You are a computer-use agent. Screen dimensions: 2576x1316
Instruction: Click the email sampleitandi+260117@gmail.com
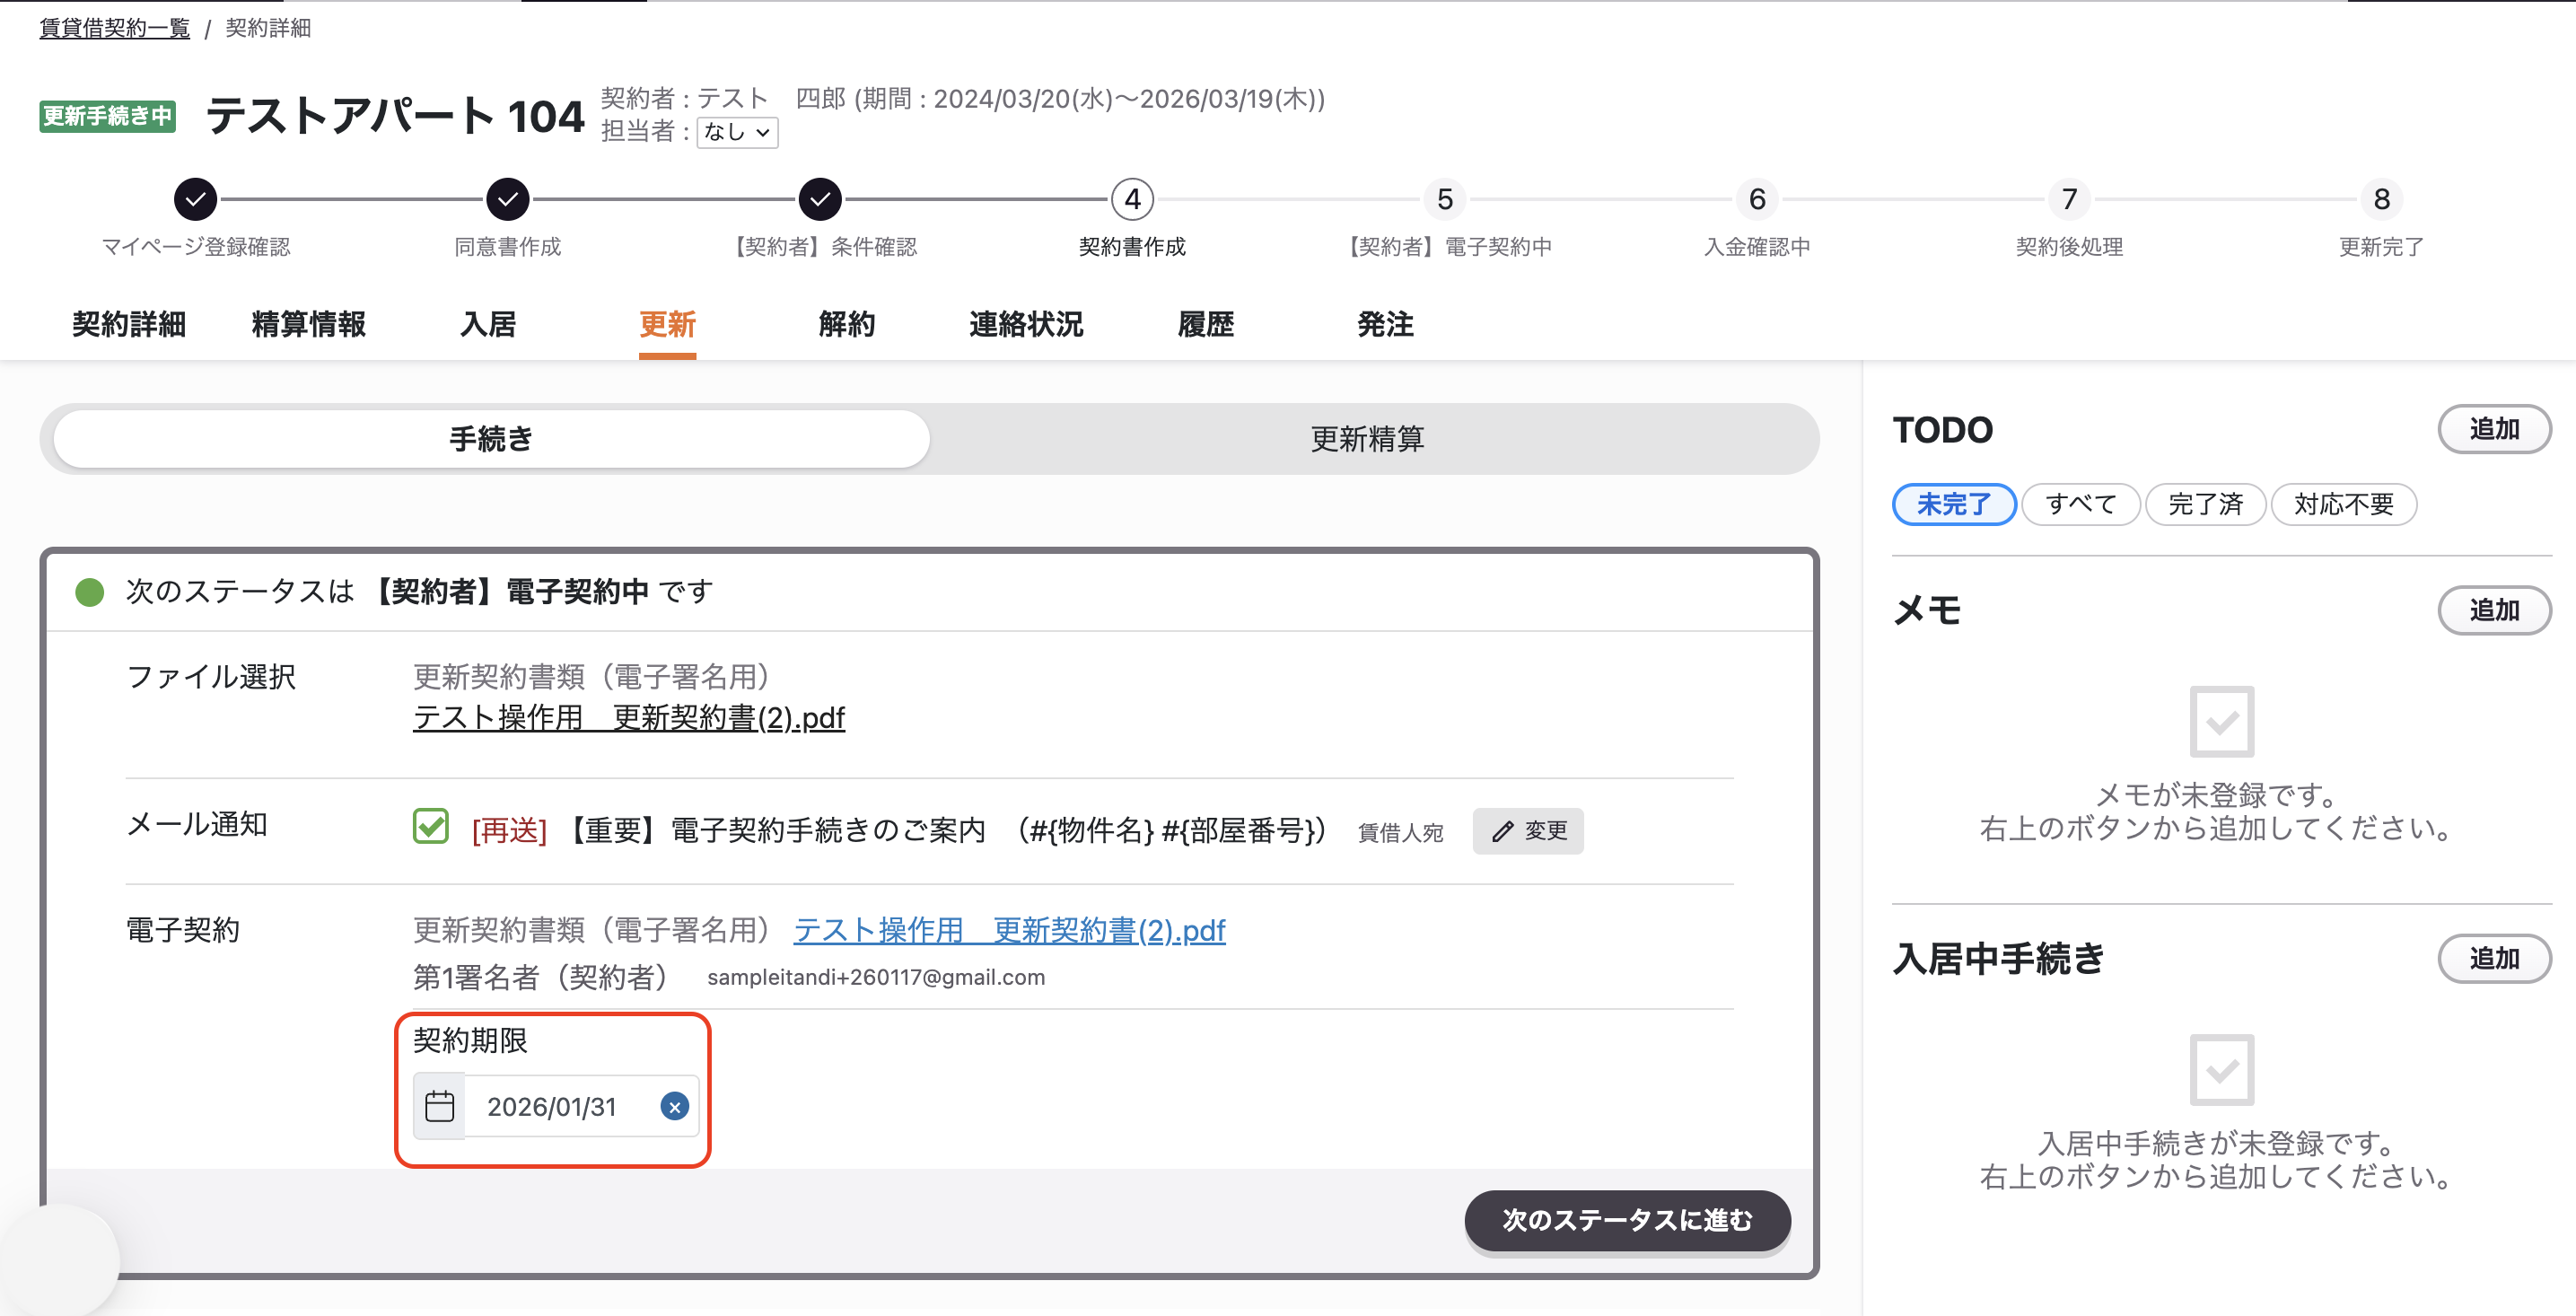coord(876,978)
